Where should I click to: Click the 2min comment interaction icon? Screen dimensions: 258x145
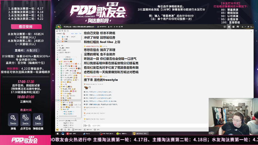(25, 120)
